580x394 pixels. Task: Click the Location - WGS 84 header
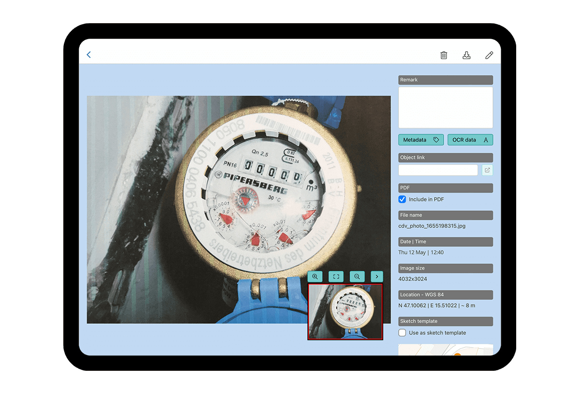click(x=446, y=295)
